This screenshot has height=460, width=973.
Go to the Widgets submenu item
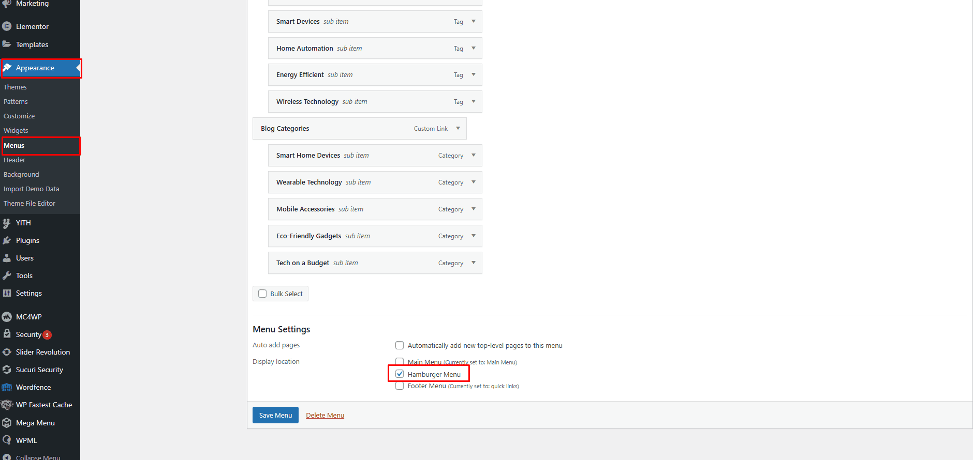click(x=16, y=131)
